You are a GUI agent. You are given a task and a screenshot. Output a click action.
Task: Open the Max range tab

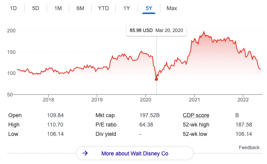[172, 8]
